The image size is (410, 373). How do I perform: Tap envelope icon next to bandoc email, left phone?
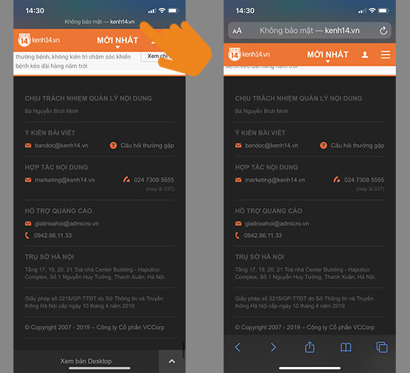pyautogui.click(x=28, y=145)
